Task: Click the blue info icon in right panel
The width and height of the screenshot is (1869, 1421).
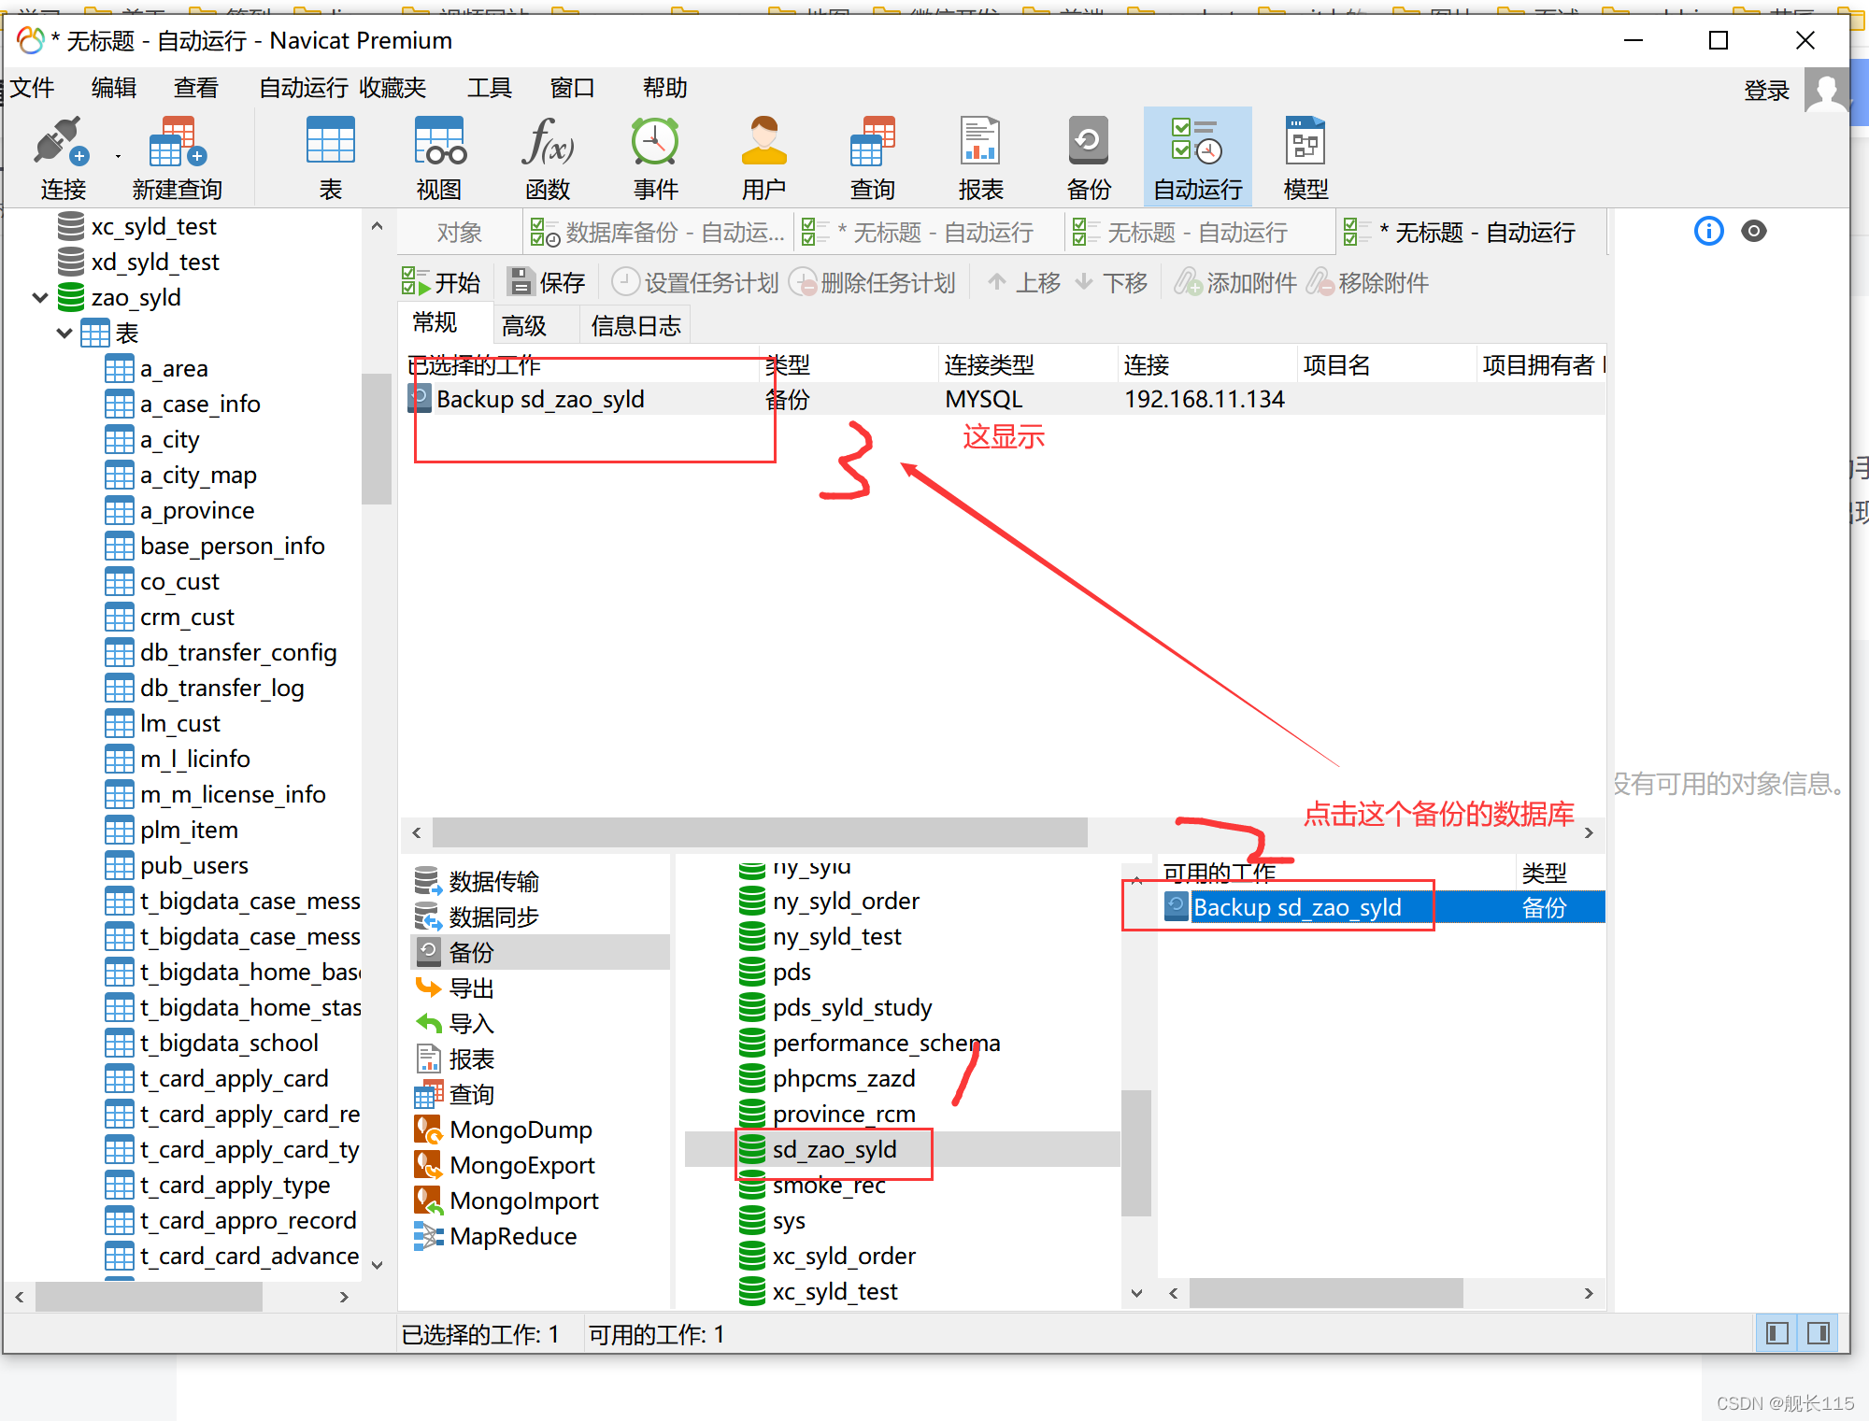Action: (x=1709, y=231)
